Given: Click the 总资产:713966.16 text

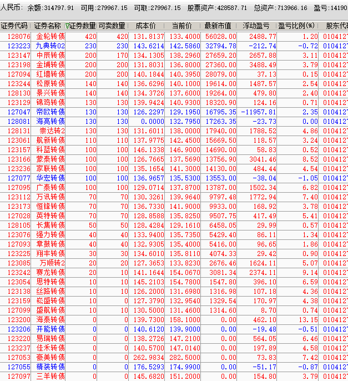Looking at the screenshot, I should click(x=280, y=8).
